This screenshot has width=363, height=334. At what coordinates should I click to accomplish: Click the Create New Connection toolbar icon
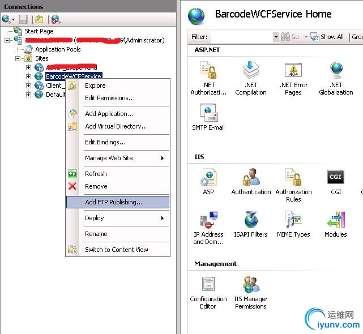(6, 19)
